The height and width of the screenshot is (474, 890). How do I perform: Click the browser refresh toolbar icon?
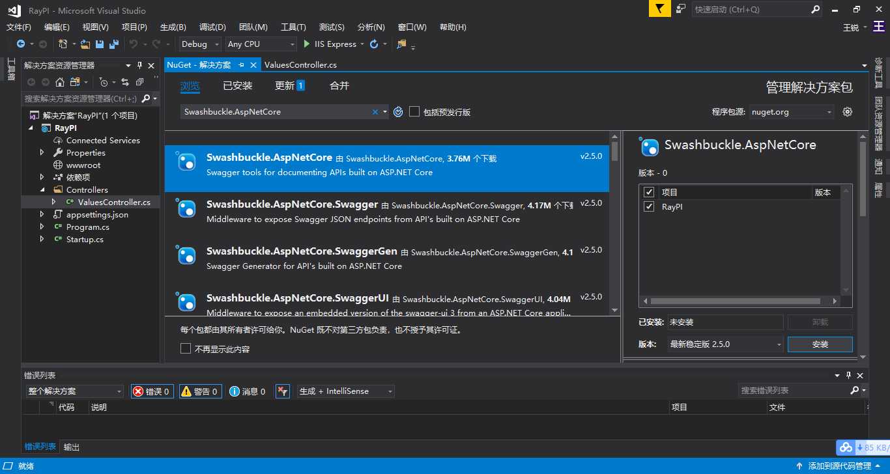pyautogui.click(x=374, y=44)
